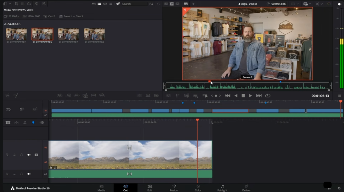Click the import media icon
The height and width of the screenshot is (192, 344).
[x=16, y=4]
